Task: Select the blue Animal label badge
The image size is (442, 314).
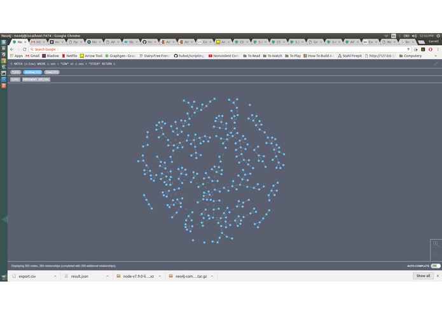Action: point(32,72)
